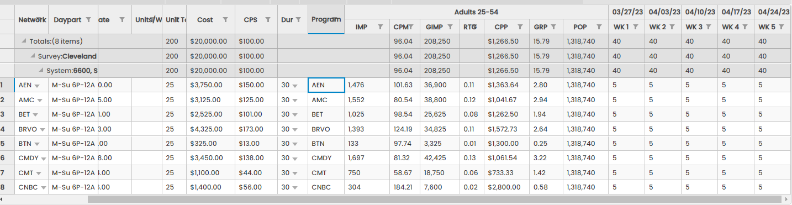Screen dimensions: 792x205
Task: Collapse the Survey: Cleveland group row
Action: 33,56
